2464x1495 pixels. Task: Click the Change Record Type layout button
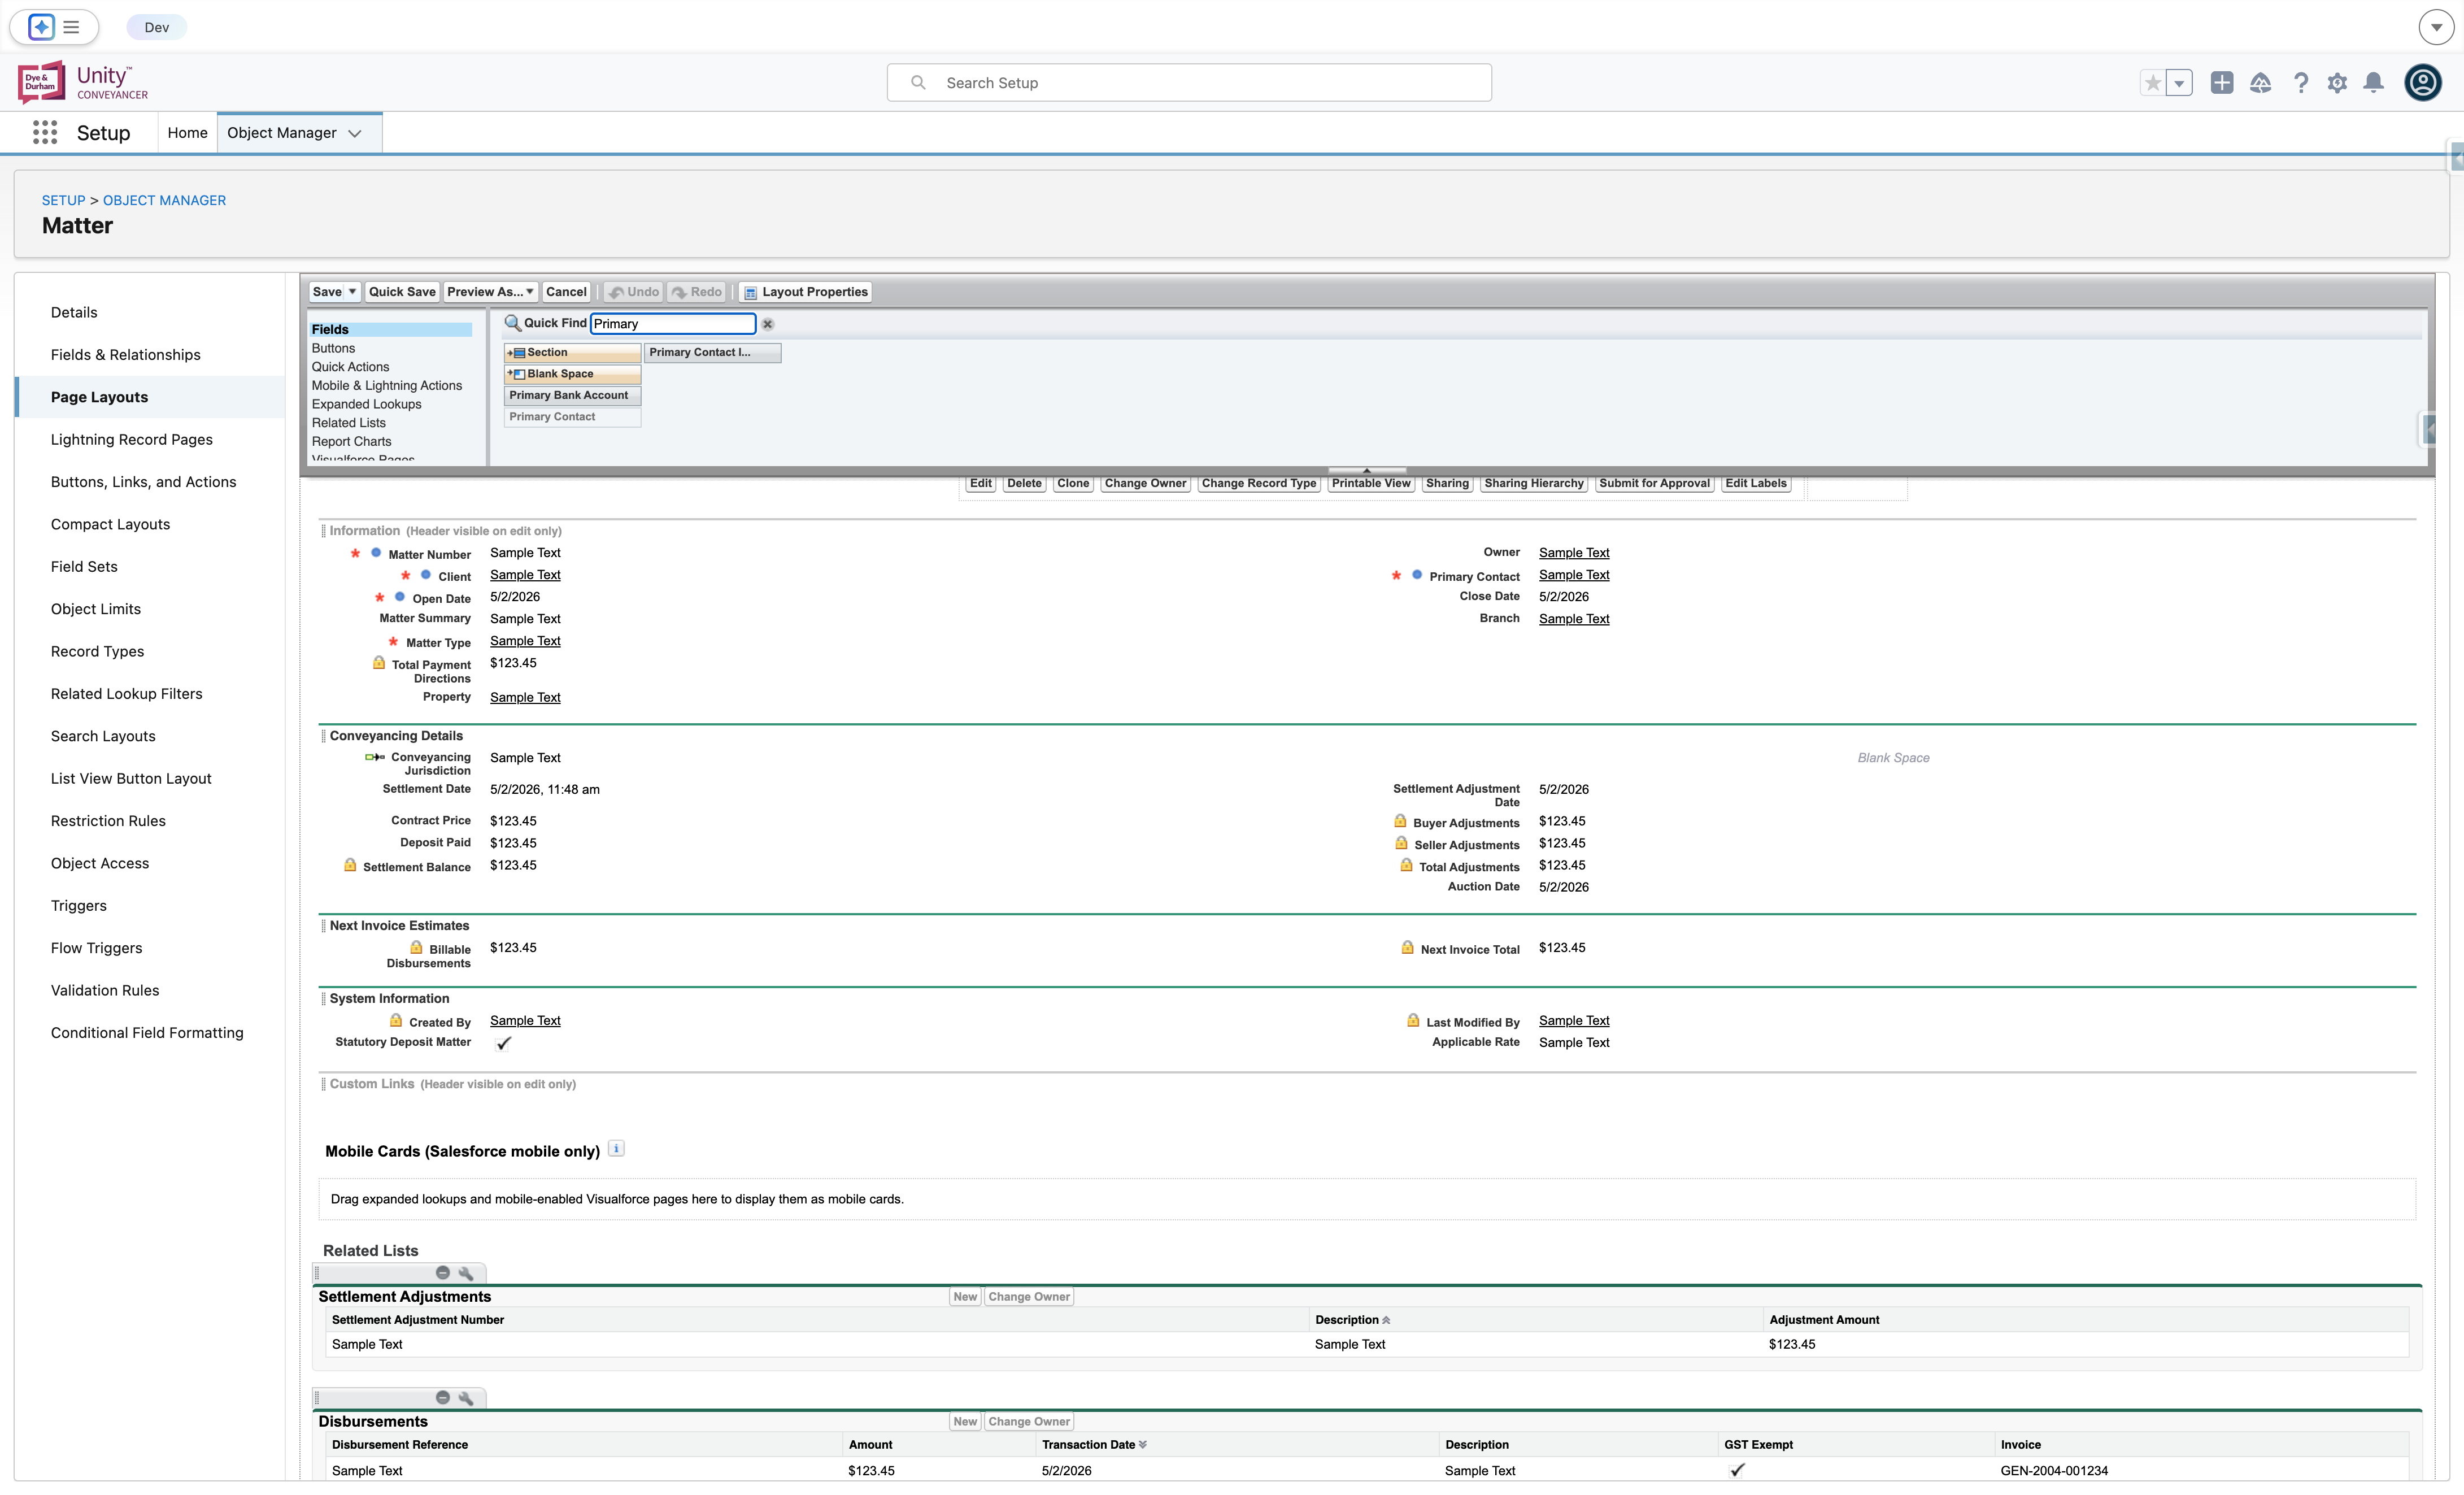pyautogui.click(x=1259, y=483)
